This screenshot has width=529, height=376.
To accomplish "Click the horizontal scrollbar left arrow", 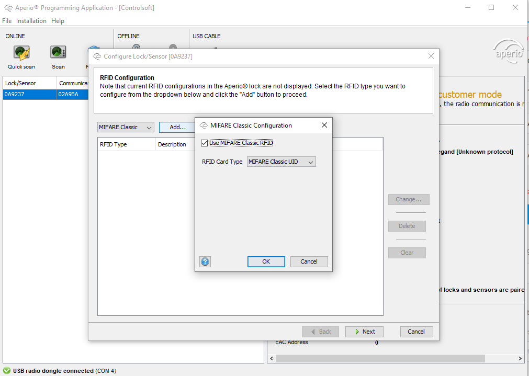I will pyautogui.click(x=272, y=358).
